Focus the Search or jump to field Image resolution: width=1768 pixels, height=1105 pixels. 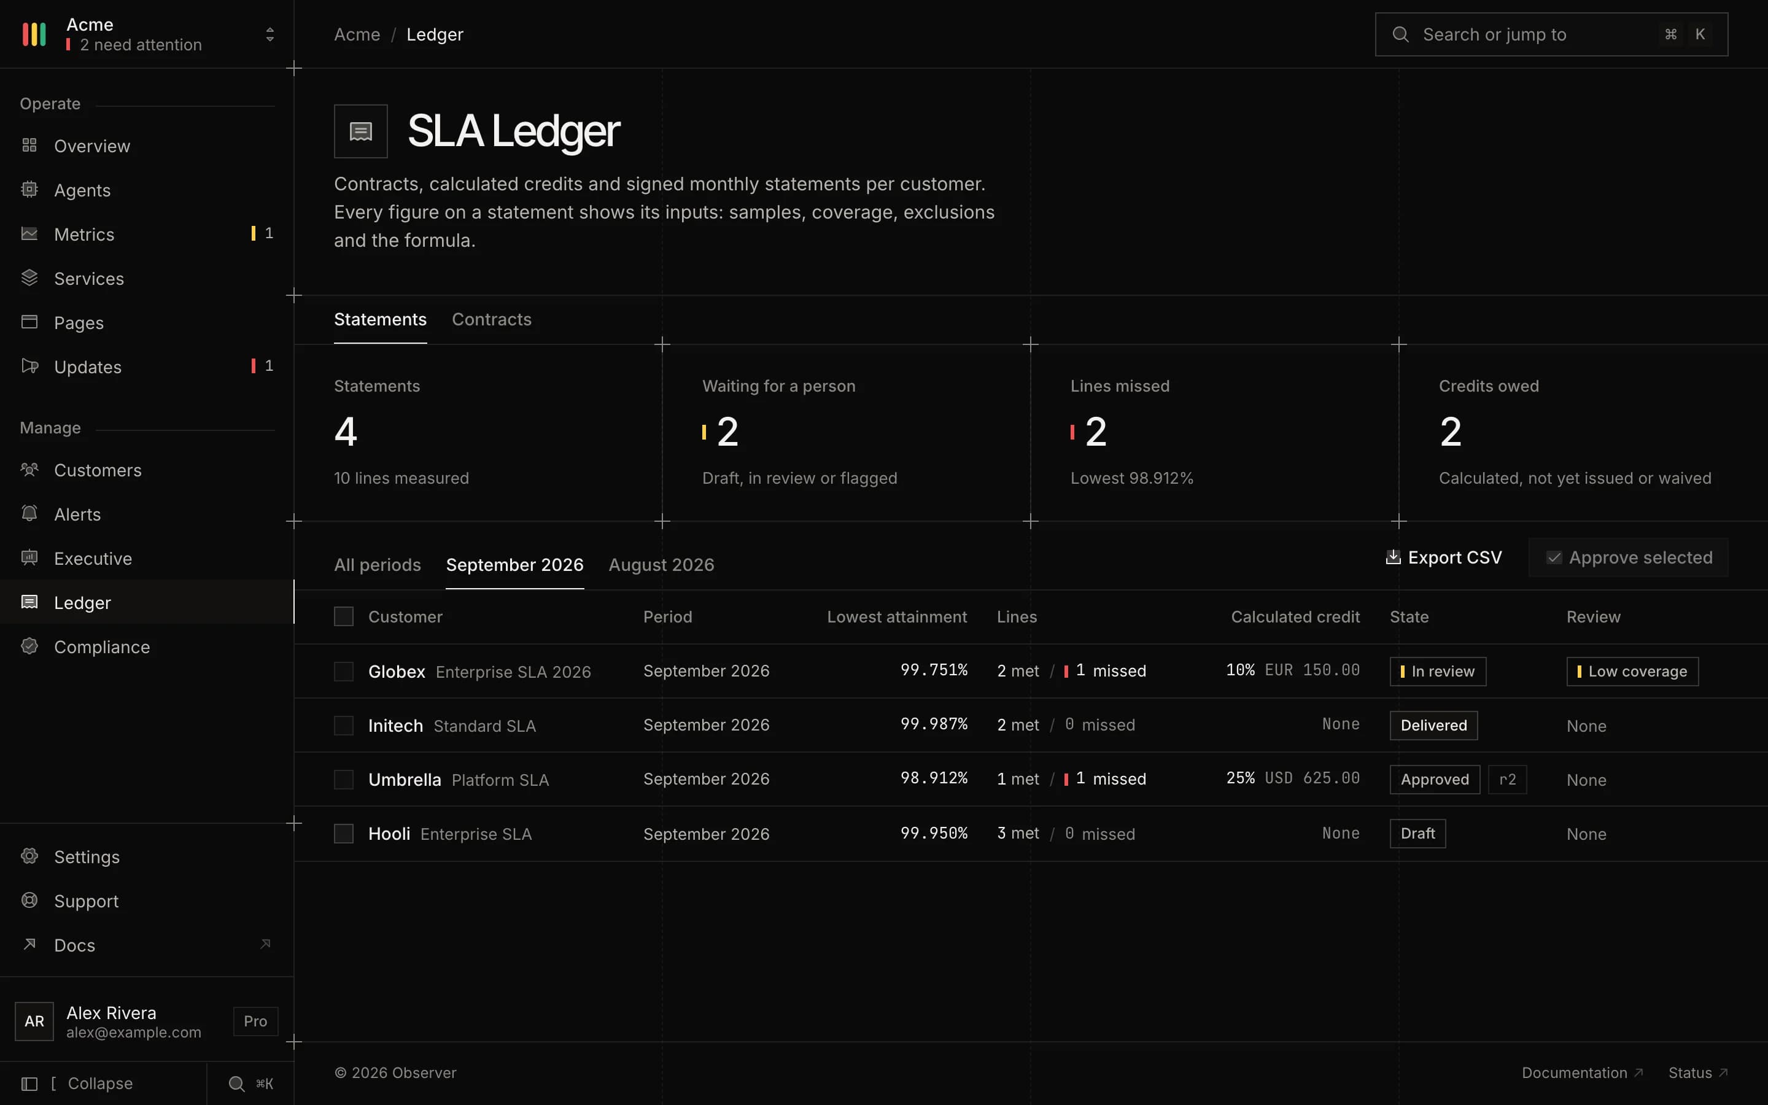click(1551, 34)
